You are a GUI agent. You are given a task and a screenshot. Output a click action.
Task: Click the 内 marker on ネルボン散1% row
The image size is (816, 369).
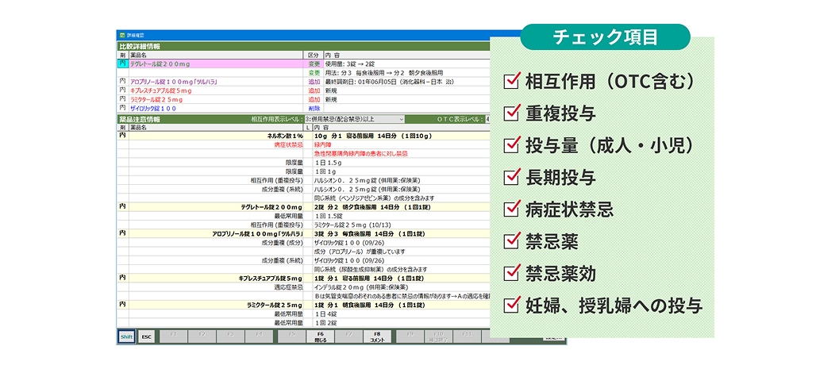pos(122,136)
